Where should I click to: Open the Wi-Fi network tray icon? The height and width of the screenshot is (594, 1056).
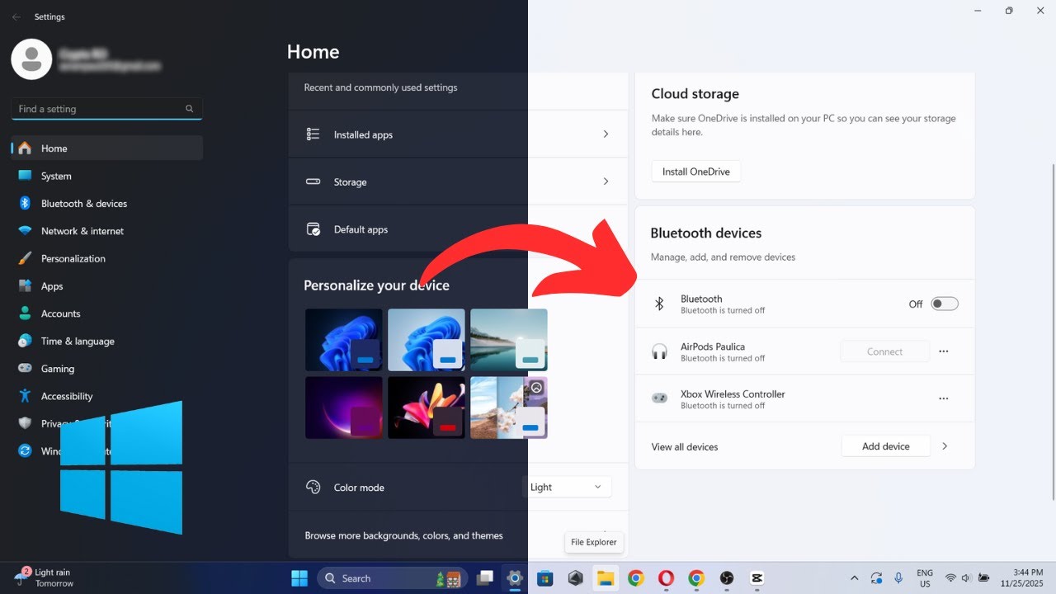951,578
